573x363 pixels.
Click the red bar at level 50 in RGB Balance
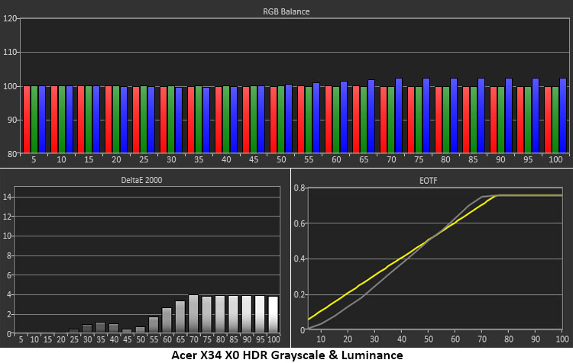click(274, 120)
